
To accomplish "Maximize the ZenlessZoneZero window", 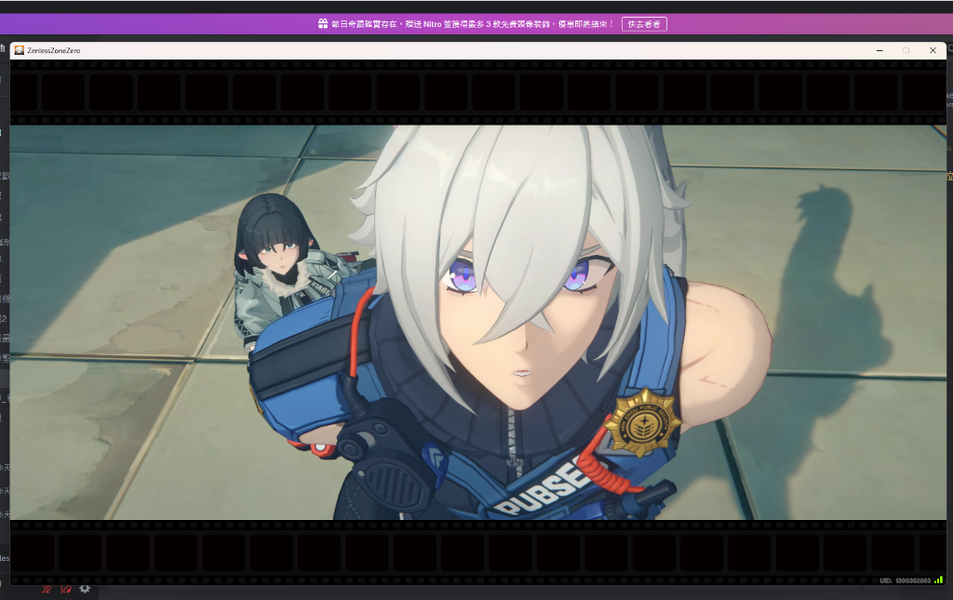I will (x=906, y=50).
